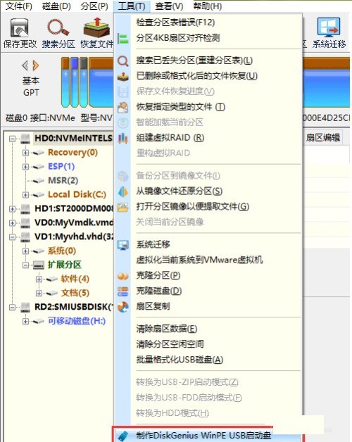This screenshot has height=442, width=352.
Task: Select MSR(2) partition in tree
Action: [x=63, y=180]
